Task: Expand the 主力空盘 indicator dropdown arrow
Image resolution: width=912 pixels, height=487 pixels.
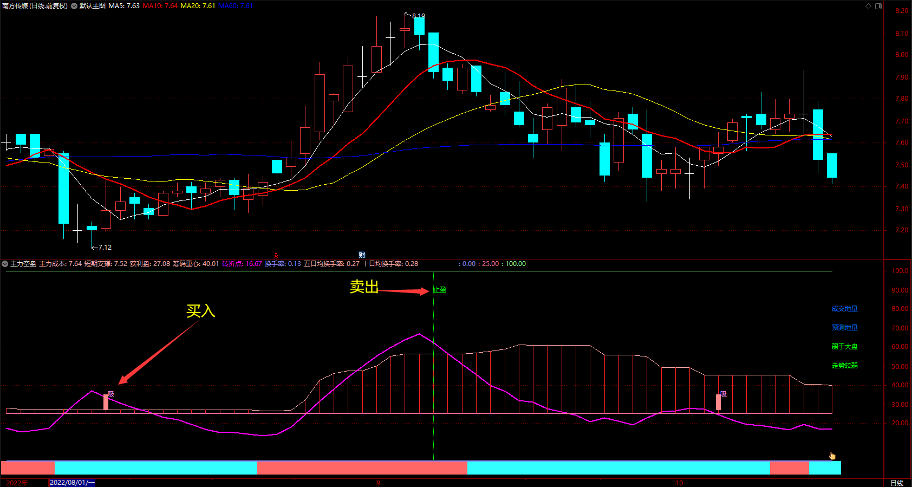Action: (5, 264)
